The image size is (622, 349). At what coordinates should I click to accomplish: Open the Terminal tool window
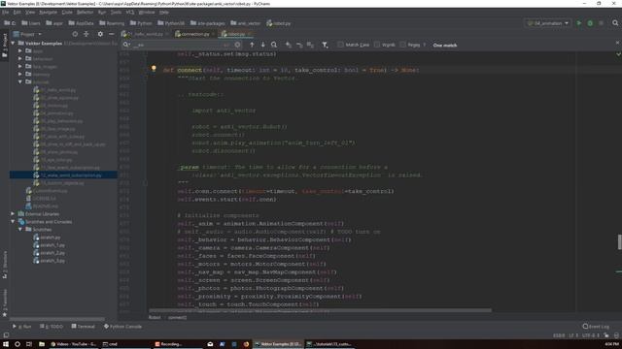(x=84, y=327)
